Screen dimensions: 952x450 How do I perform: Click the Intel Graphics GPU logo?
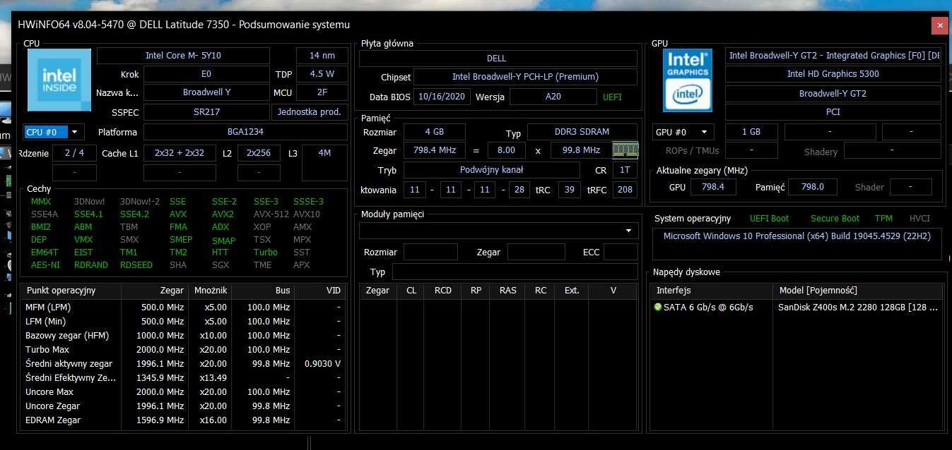point(688,80)
